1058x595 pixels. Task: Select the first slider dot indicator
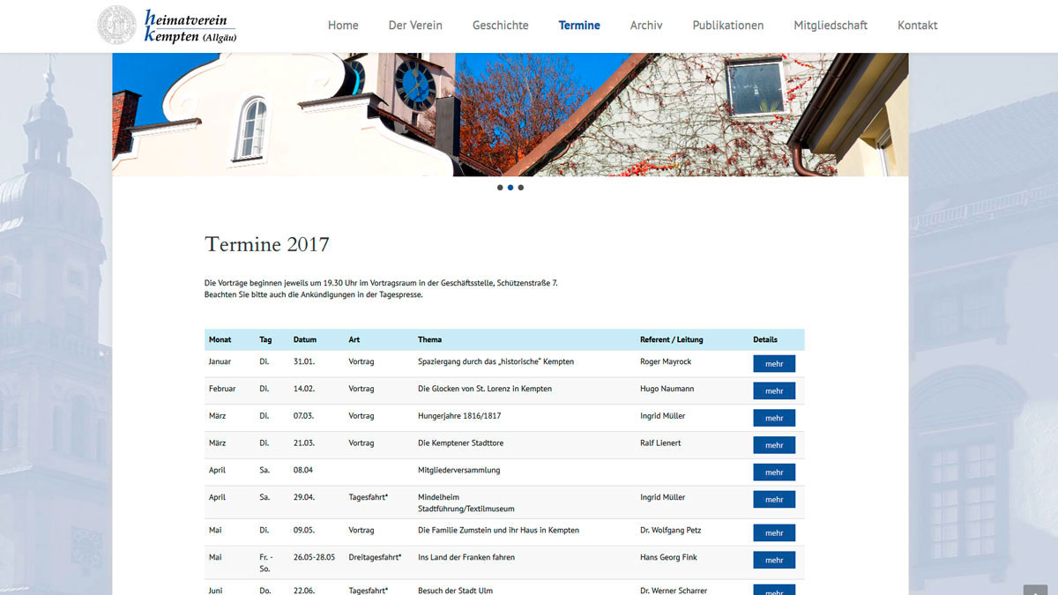click(500, 188)
